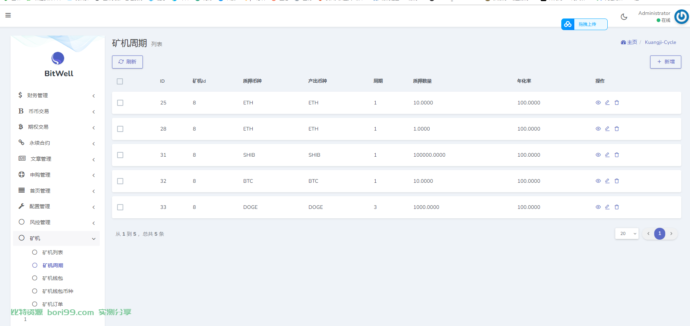Edit the row with ID 25
This screenshot has height=326, width=690.
tap(607, 103)
